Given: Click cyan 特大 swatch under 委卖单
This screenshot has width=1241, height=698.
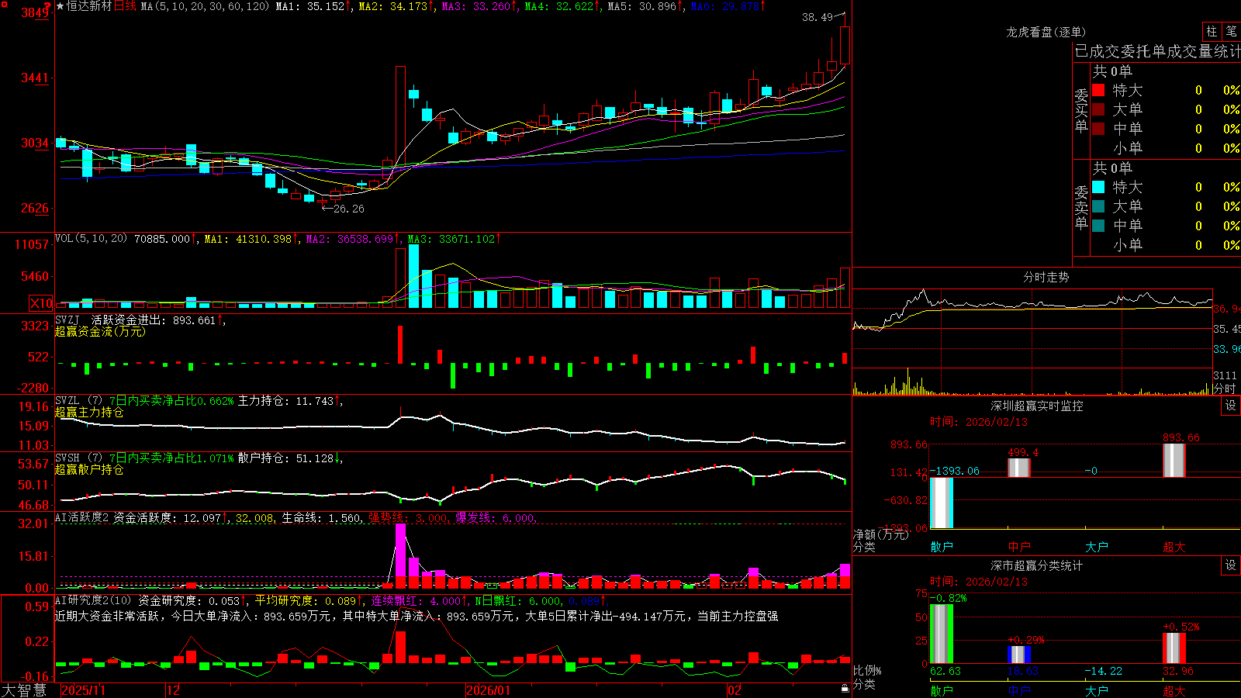Looking at the screenshot, I should pos(1098,187).
